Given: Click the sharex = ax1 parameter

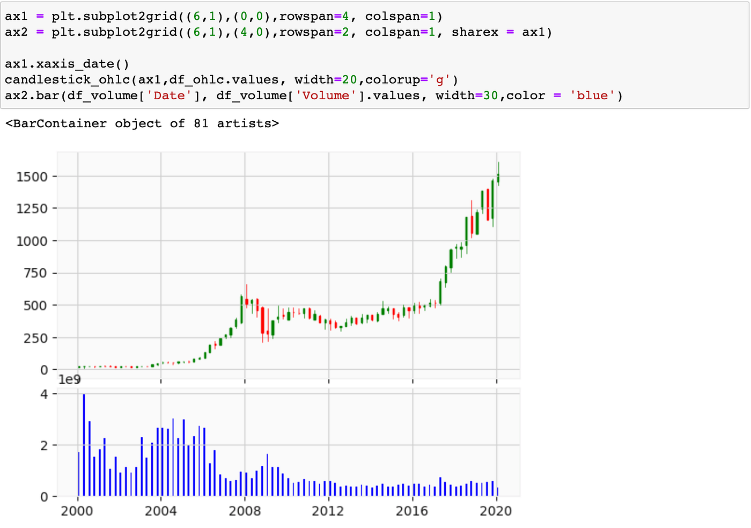Looking at the screenshot, I should [x=499, y=32].
